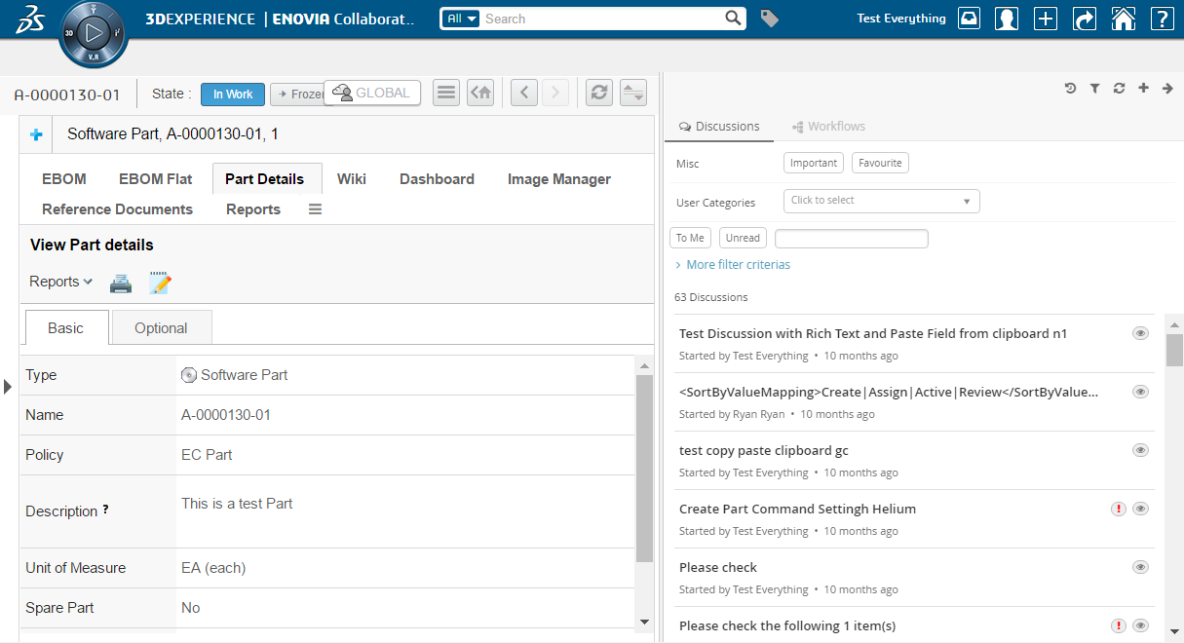Click the Share arrow icon in header
1184x643 pixels.
pyautogui.click(x=1084, y=19)
